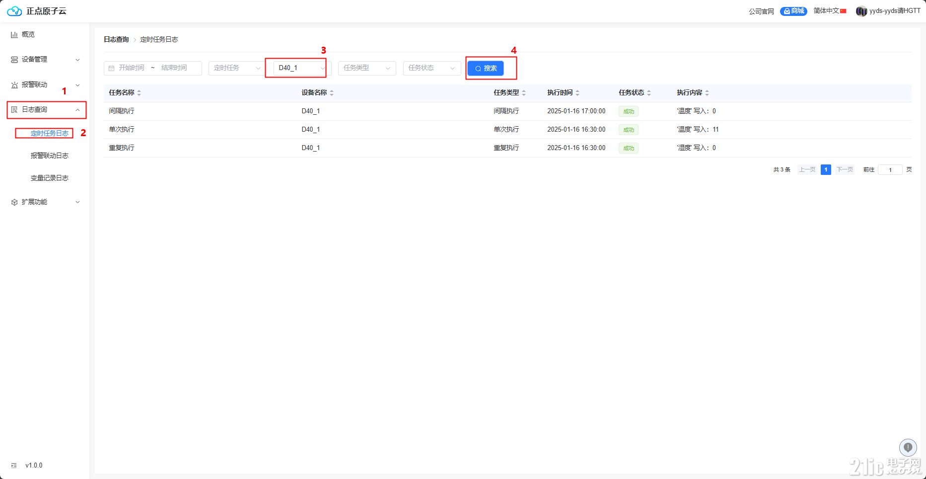The image size is (926, 479).
Task: Collapse the 日志查询 menu chevron
Action: click(x=77, y=110)
